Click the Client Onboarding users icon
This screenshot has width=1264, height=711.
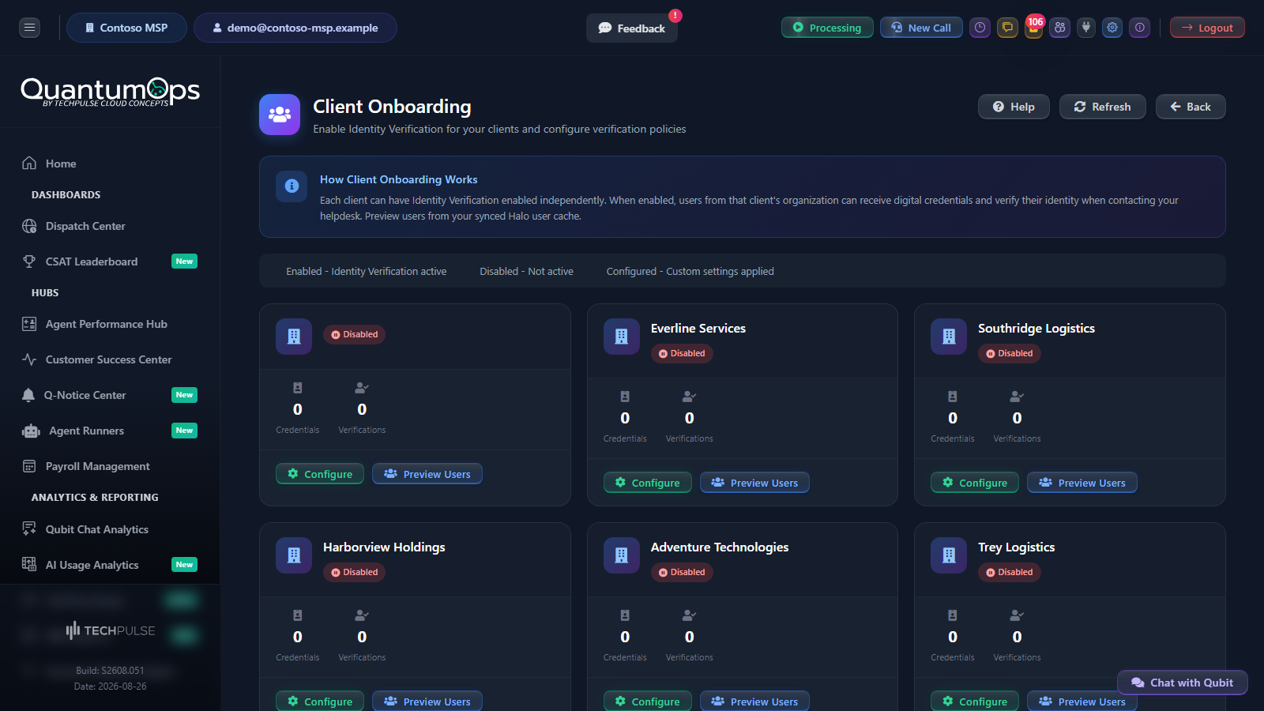(x=280, y=115)
